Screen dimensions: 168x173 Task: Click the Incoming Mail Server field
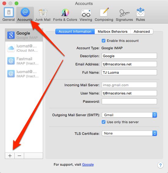(x=129, y=85)
